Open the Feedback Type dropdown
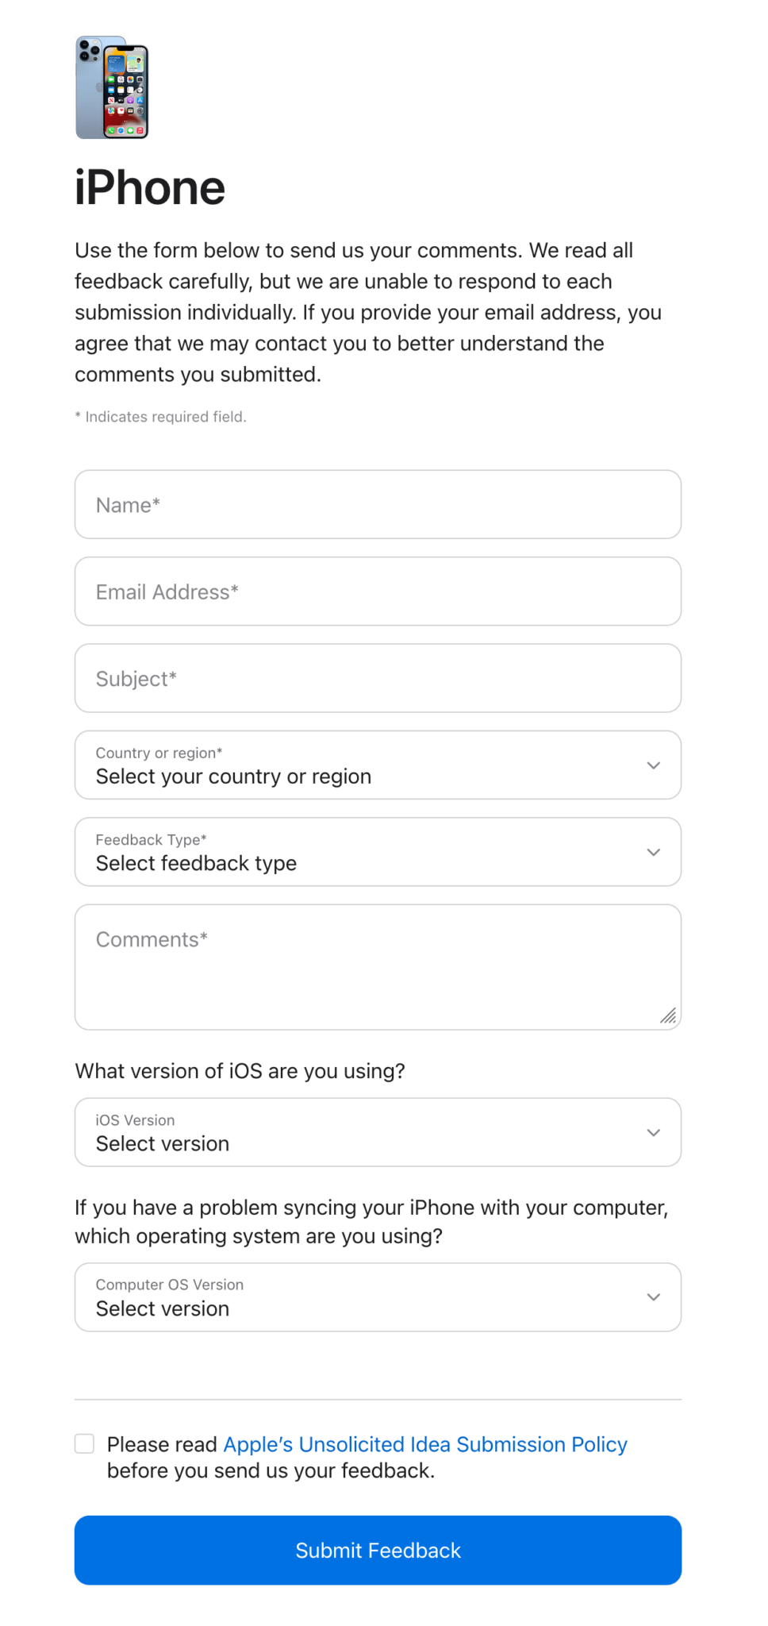 [x=378, y=852]
